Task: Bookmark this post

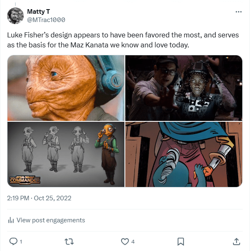Action: [x=181, y=241]
